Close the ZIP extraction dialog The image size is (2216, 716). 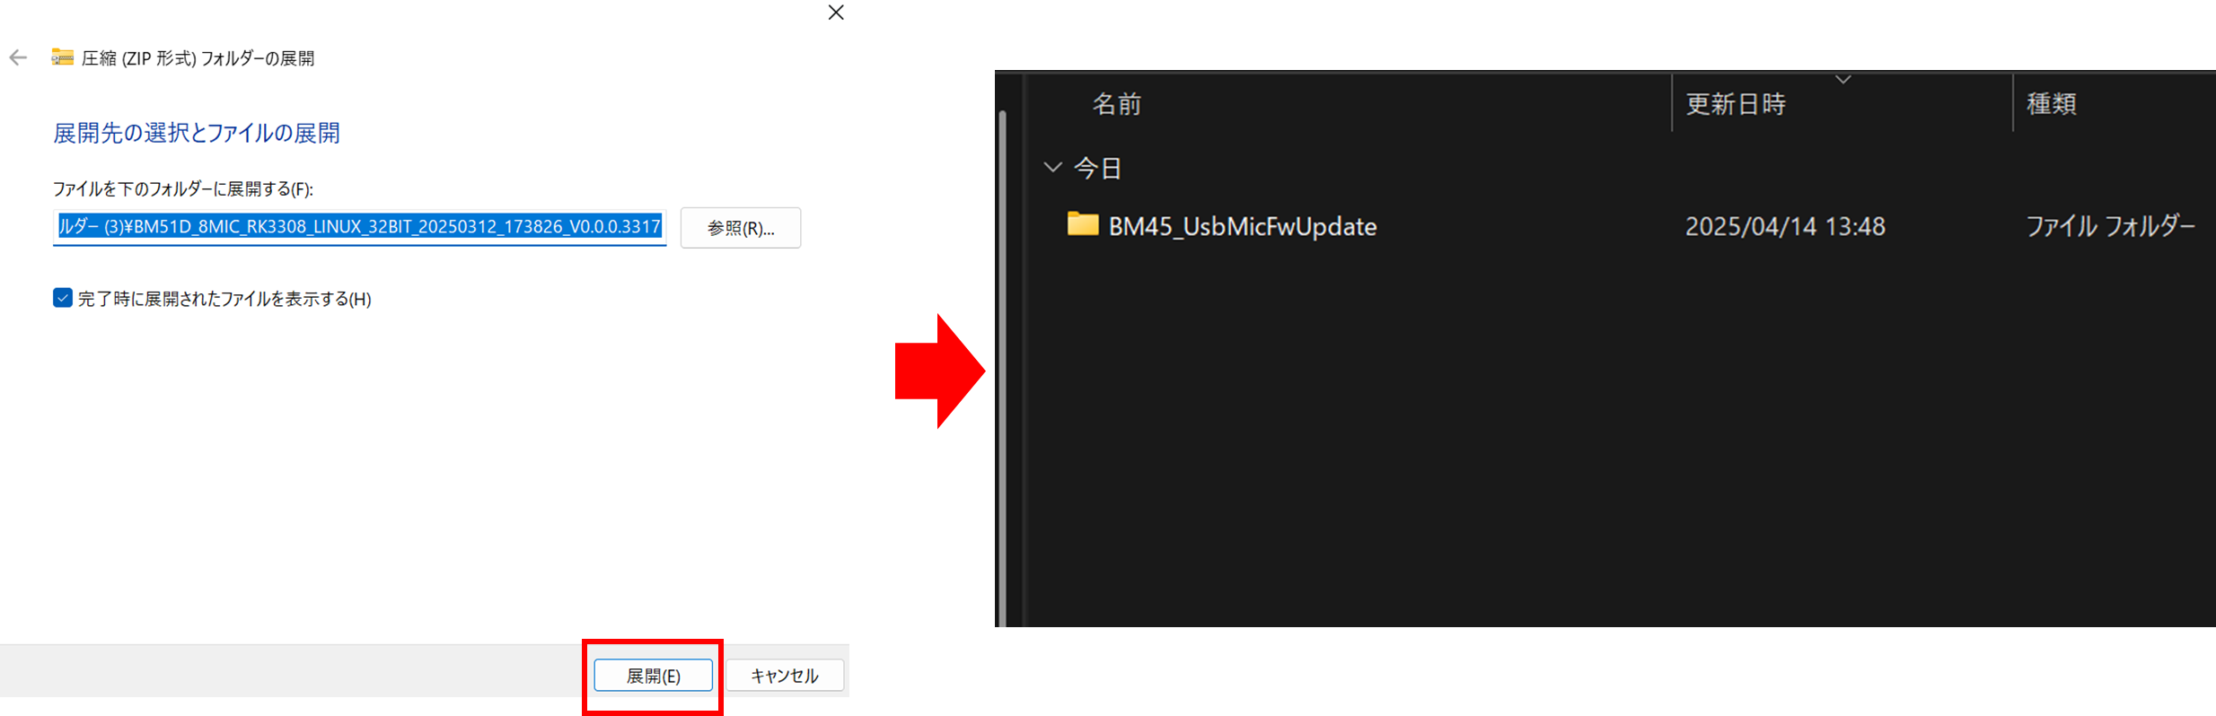(836, 13)
